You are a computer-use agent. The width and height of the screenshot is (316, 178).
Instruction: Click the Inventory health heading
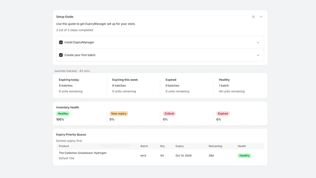(x=68, y=107)
